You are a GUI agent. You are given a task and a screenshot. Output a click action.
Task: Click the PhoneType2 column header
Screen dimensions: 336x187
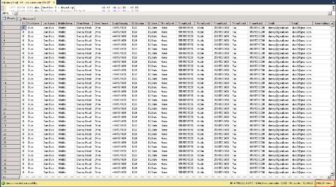204,23
